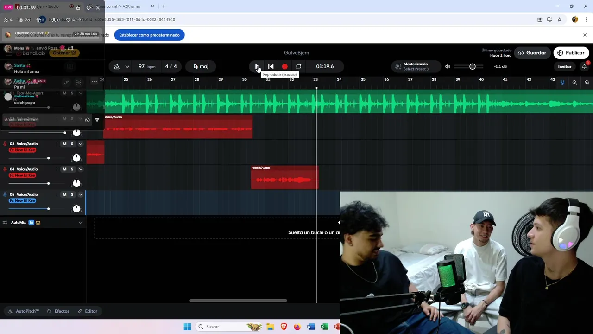Change the 97 bpm tempo value
Viewport: 593px width, 334px height.
pos(147,66)
